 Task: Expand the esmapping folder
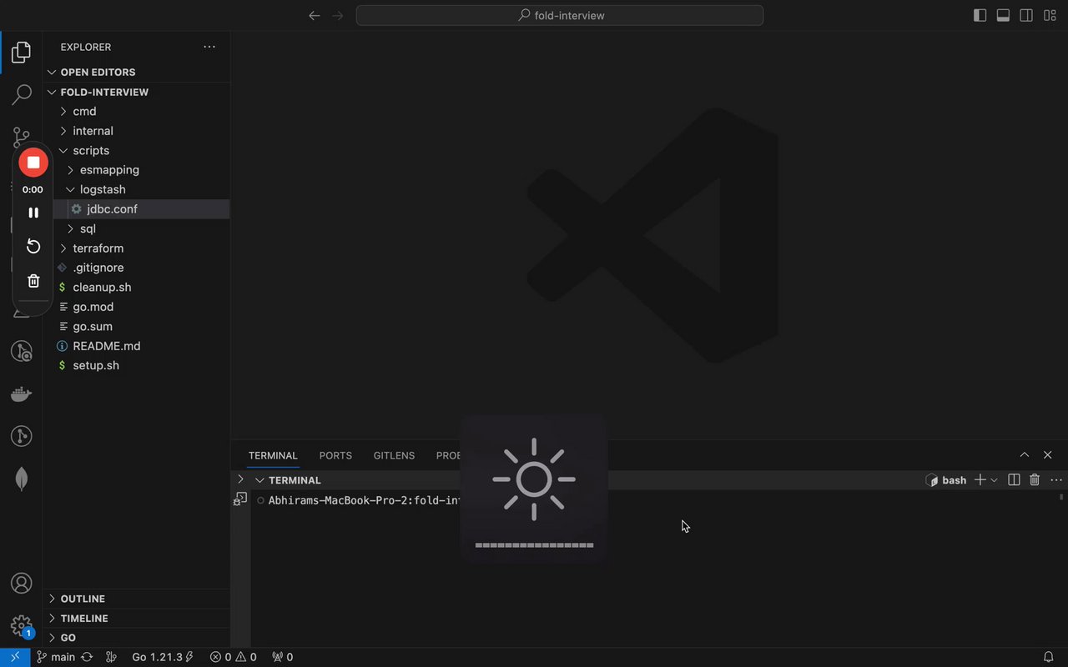point(137,170)
